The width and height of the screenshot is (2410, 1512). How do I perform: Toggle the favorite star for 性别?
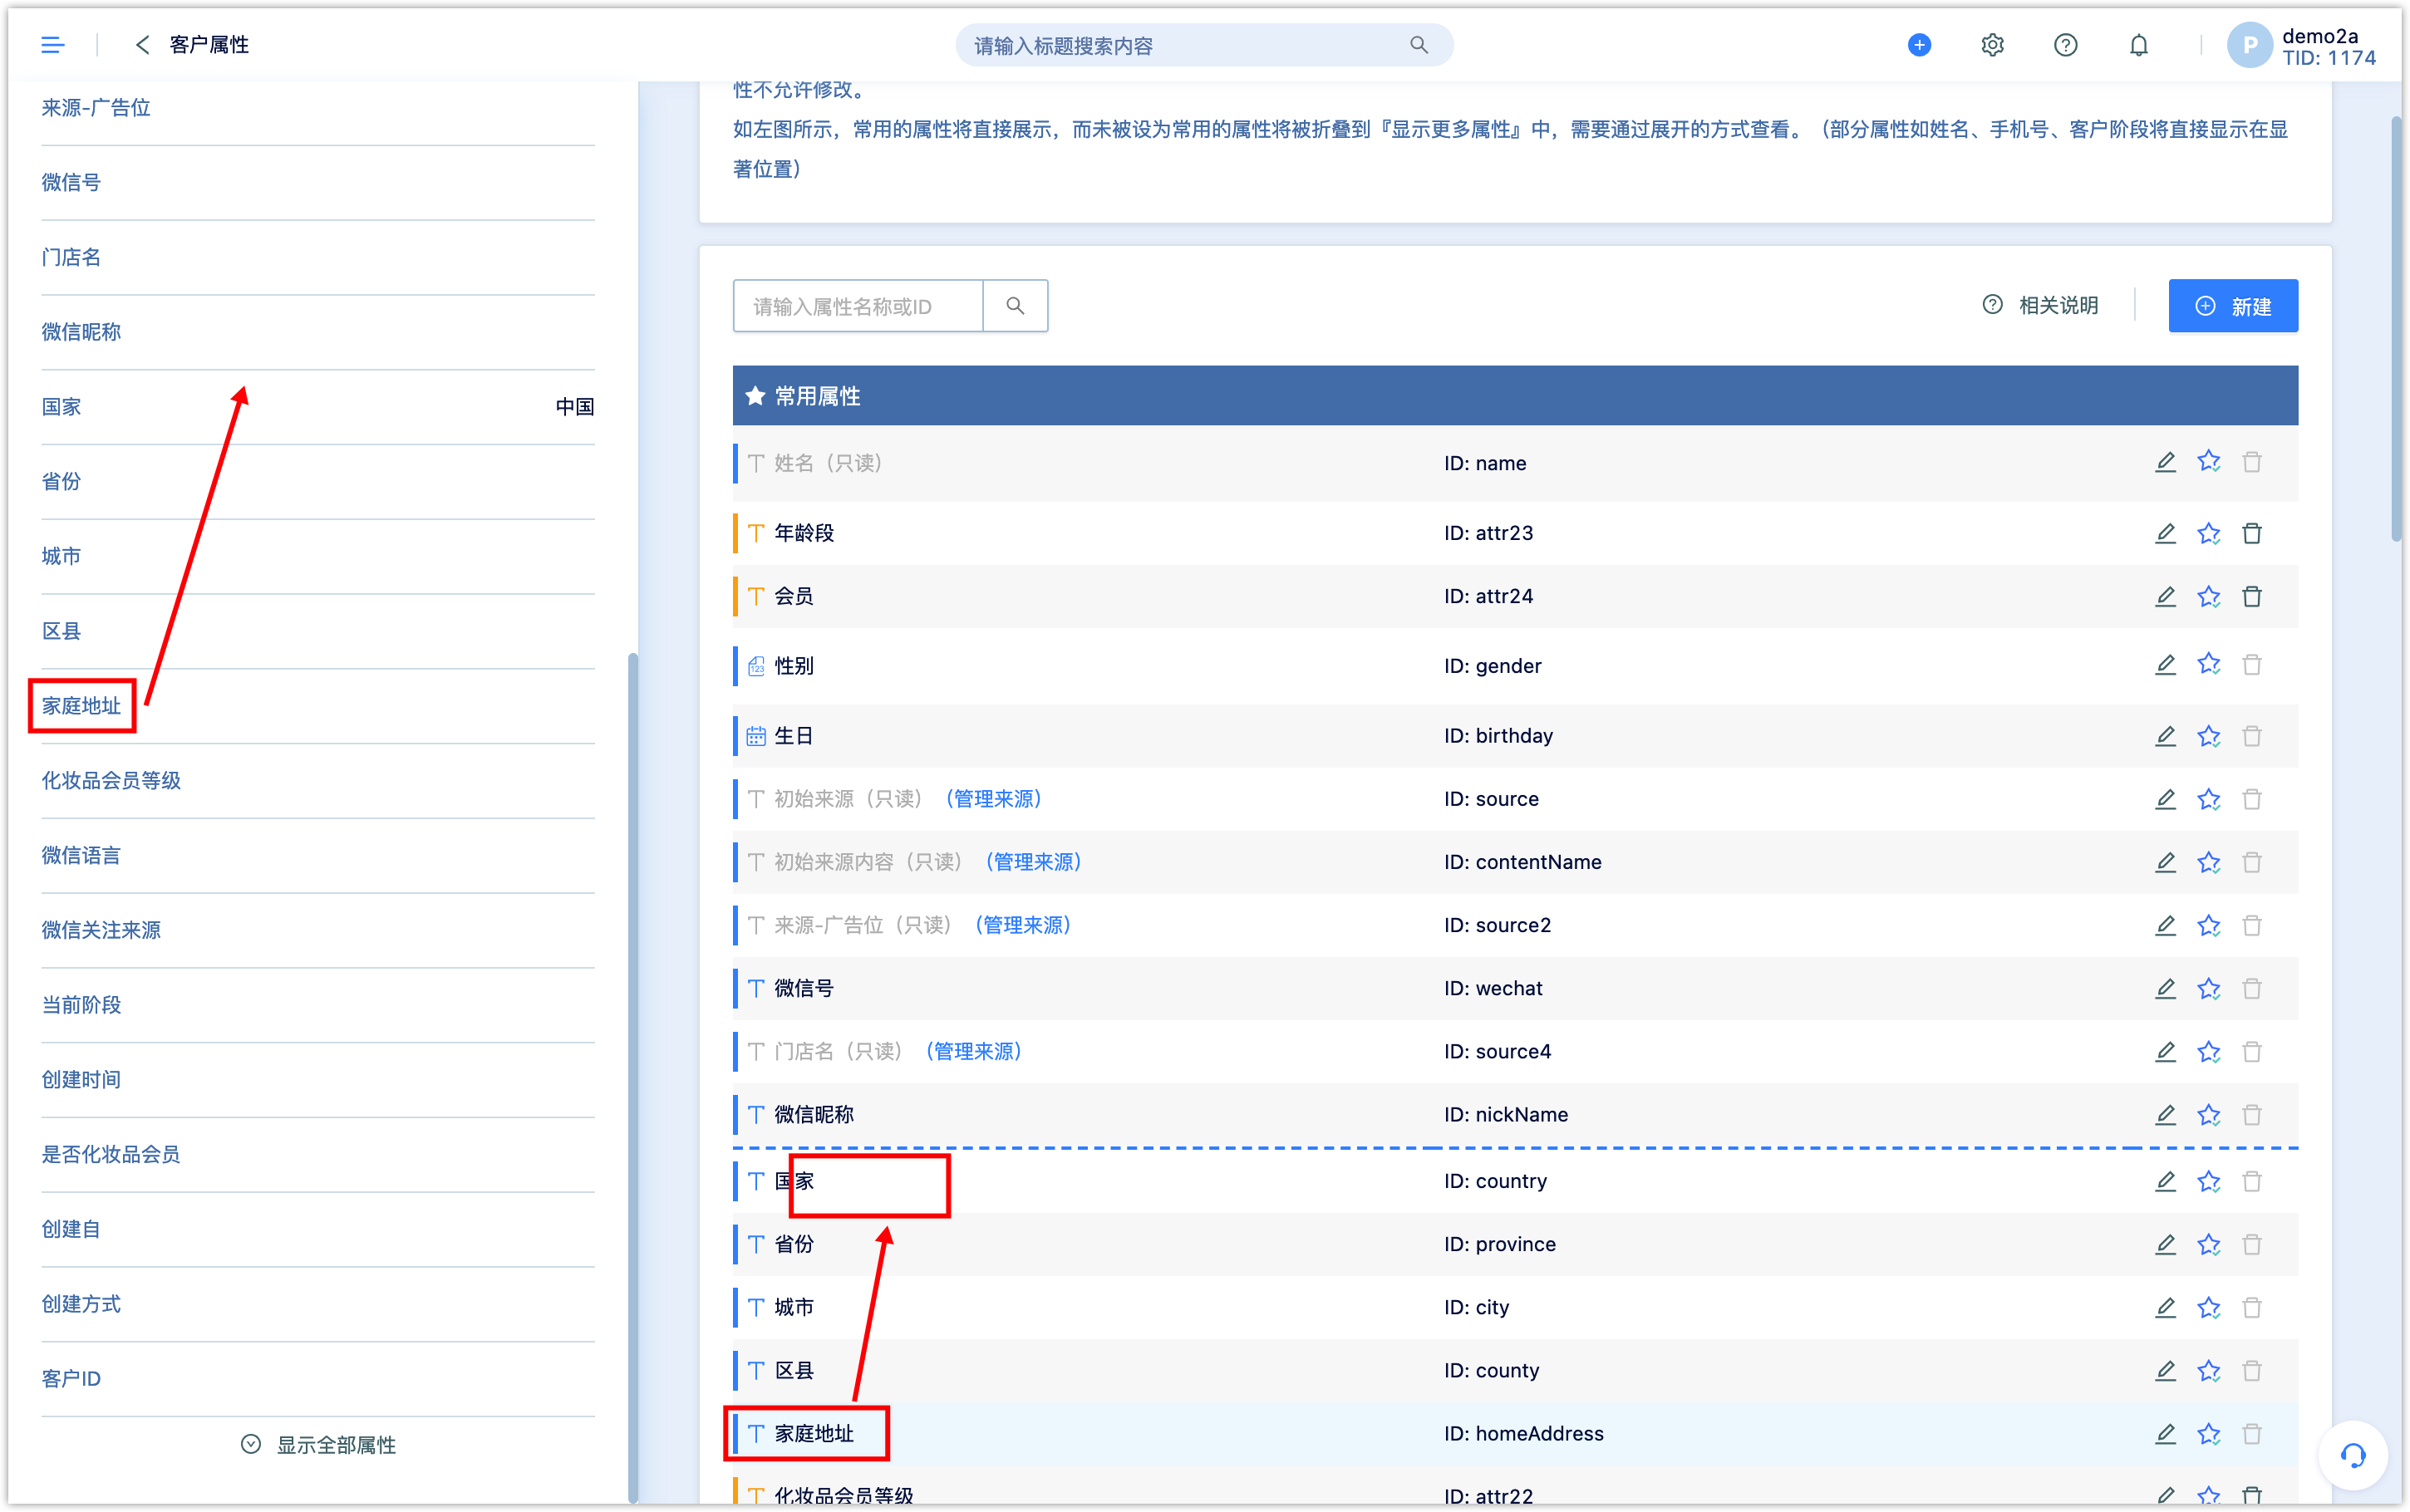point(2209,665)
